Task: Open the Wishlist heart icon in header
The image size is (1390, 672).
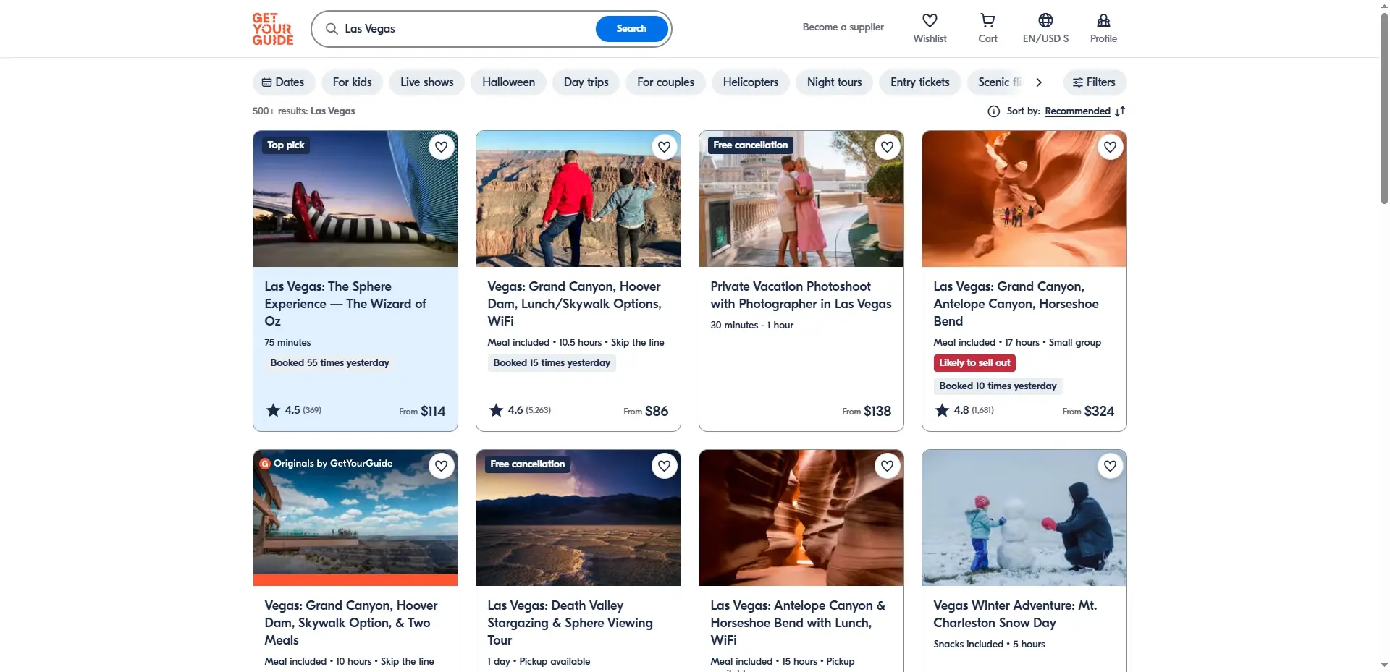Action: [930, 20]
